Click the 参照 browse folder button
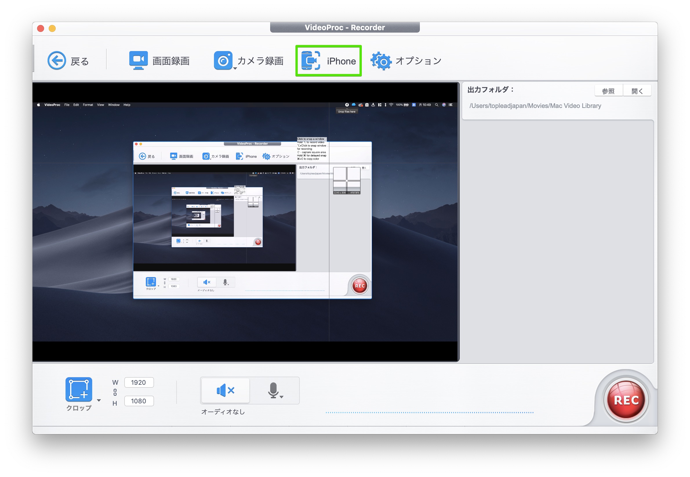Screen dimensions: 690x477 [x=608, y=91]
